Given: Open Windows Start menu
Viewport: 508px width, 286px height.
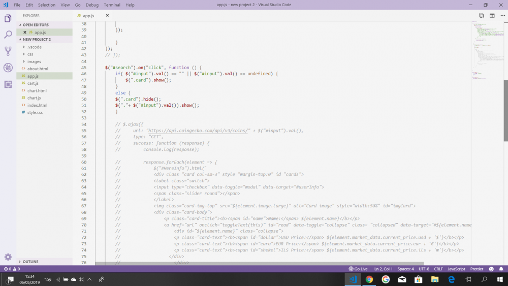Looking at the screenshot, I should click(x=500, y=279).
